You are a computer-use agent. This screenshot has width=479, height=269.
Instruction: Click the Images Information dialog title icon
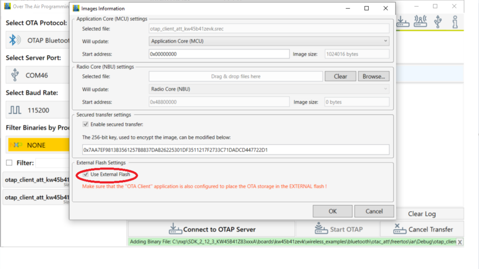(x=76, y=8)
